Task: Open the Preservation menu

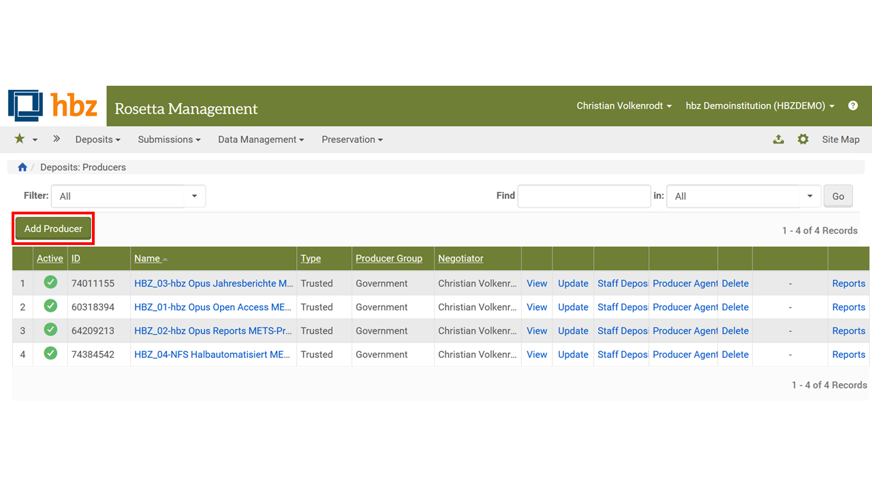Action: point(352,140)
